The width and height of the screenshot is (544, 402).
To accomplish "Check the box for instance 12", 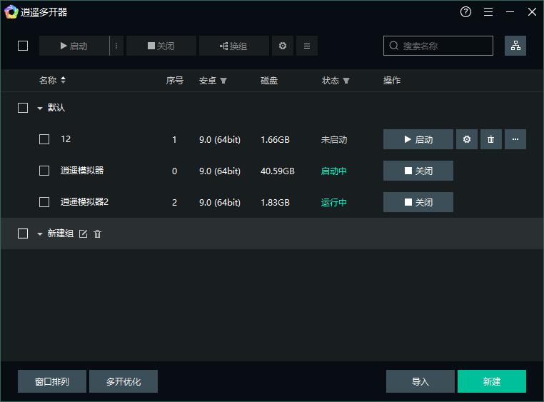I will pyautogui.click(x=44, y=139).
